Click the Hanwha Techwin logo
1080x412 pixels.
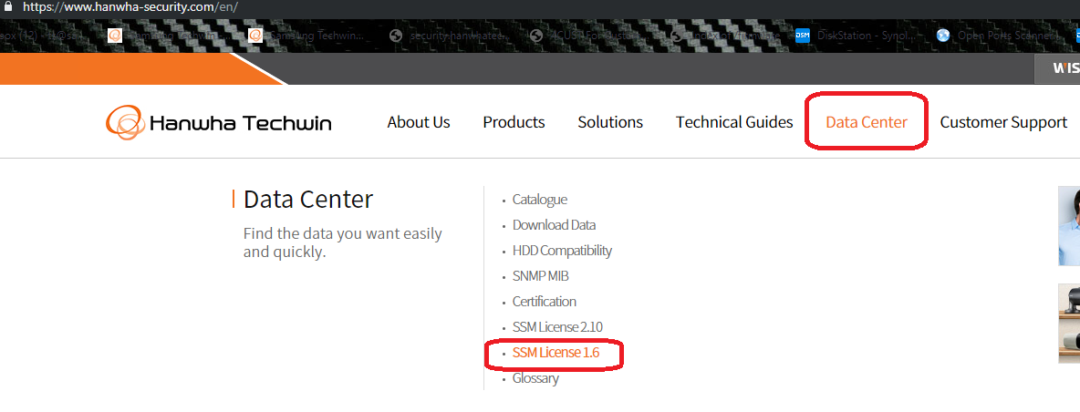(218, 122)
